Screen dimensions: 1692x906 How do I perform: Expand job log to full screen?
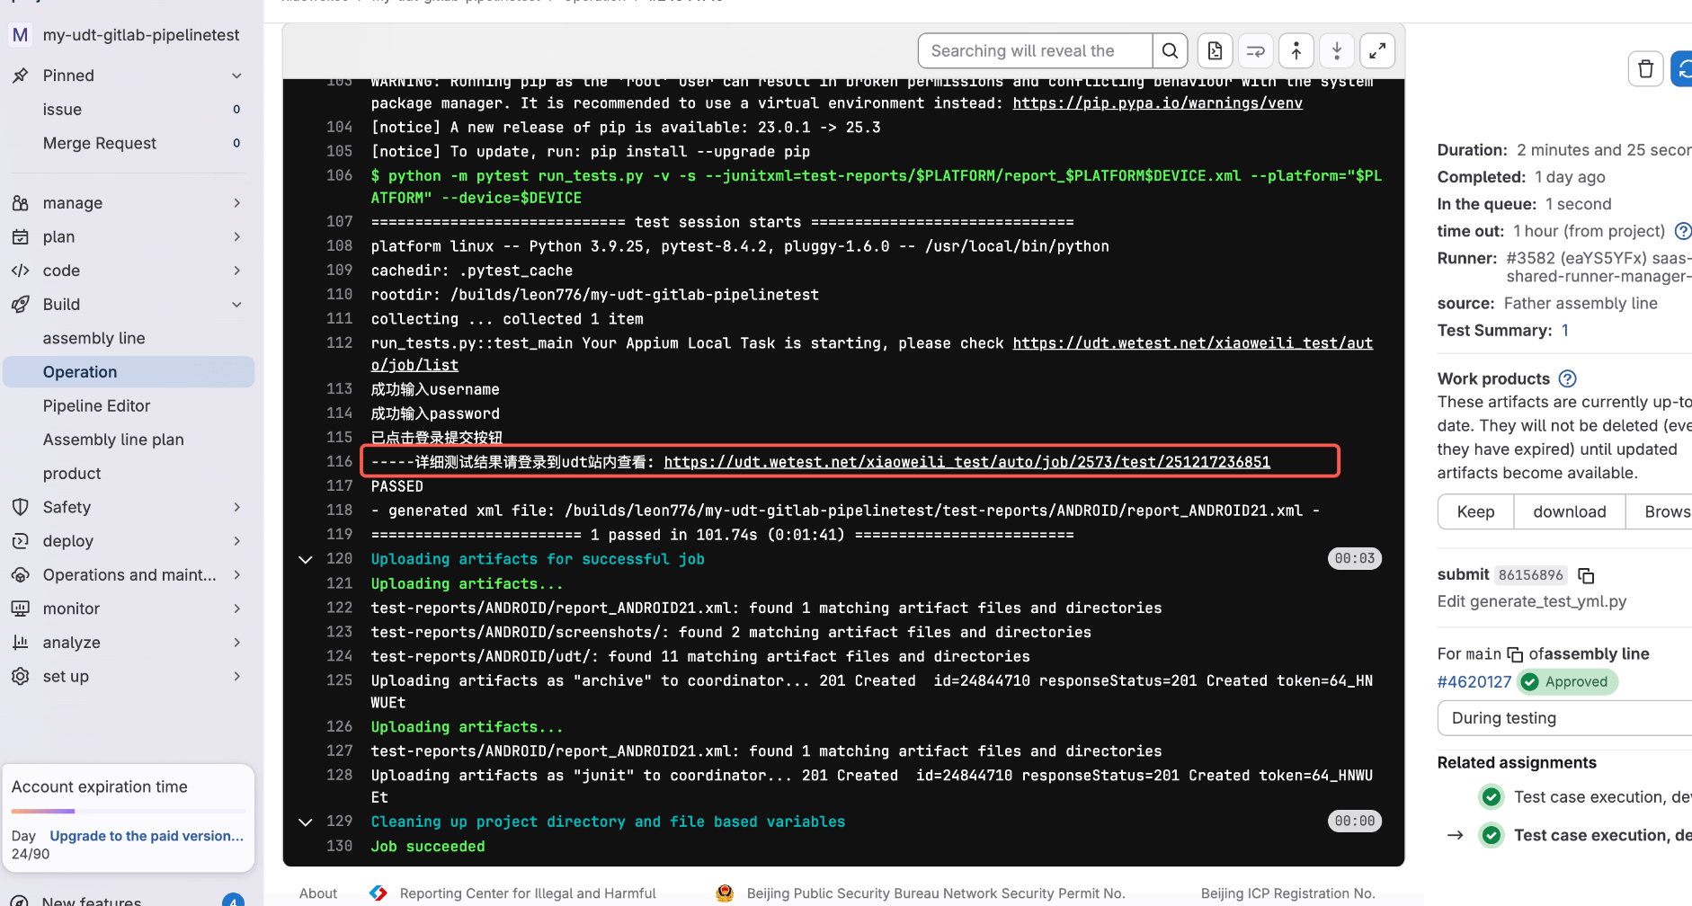click(1376, 51)
